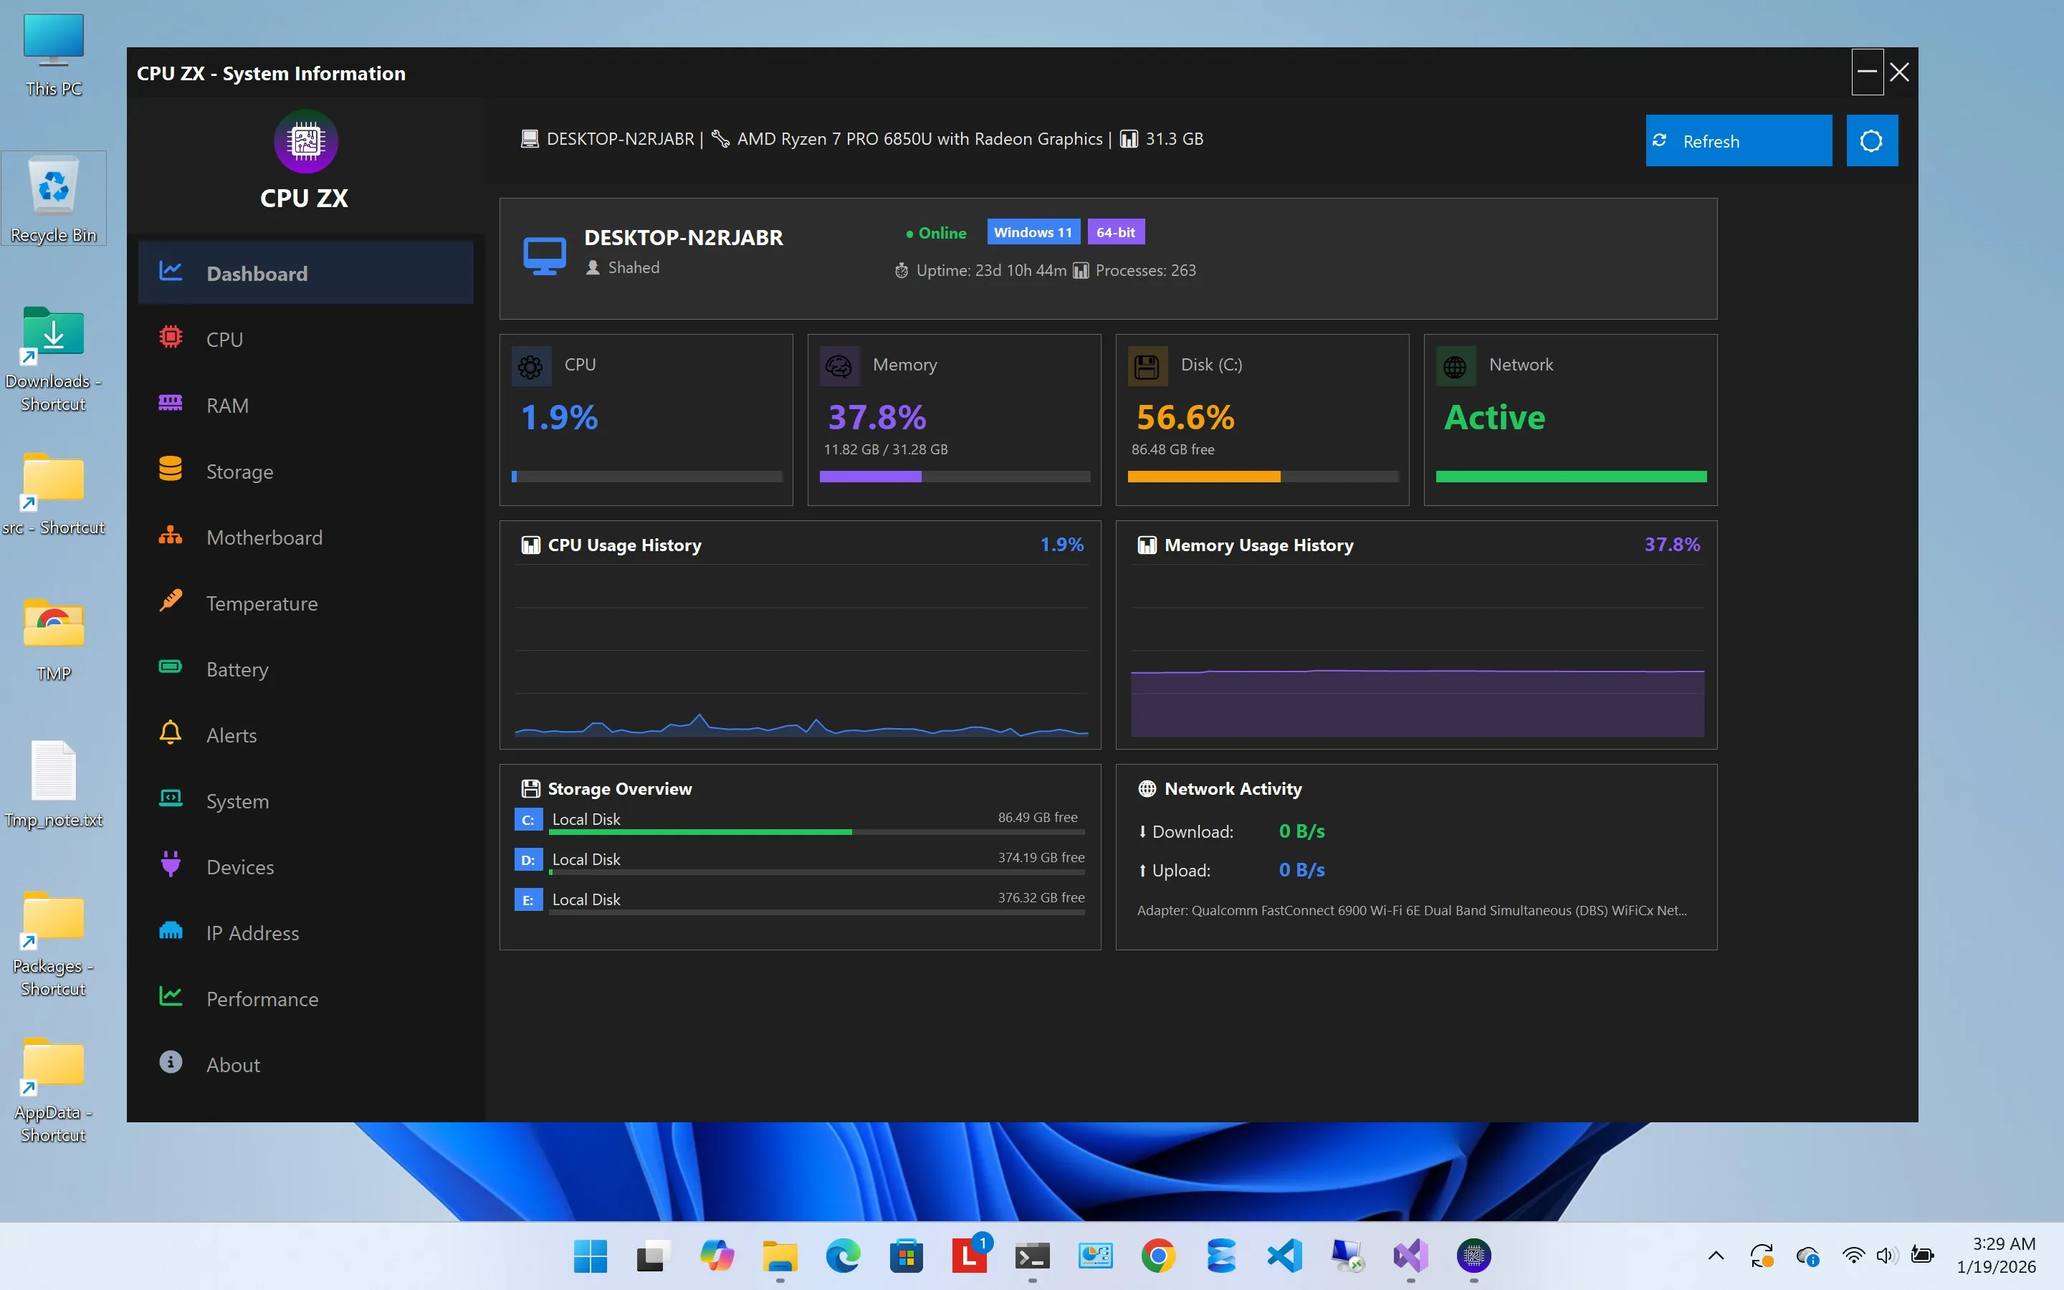Viewport: 2064px width, 1290px height.
Task: Click the IP Address network icon
Action: pos(171,931)
